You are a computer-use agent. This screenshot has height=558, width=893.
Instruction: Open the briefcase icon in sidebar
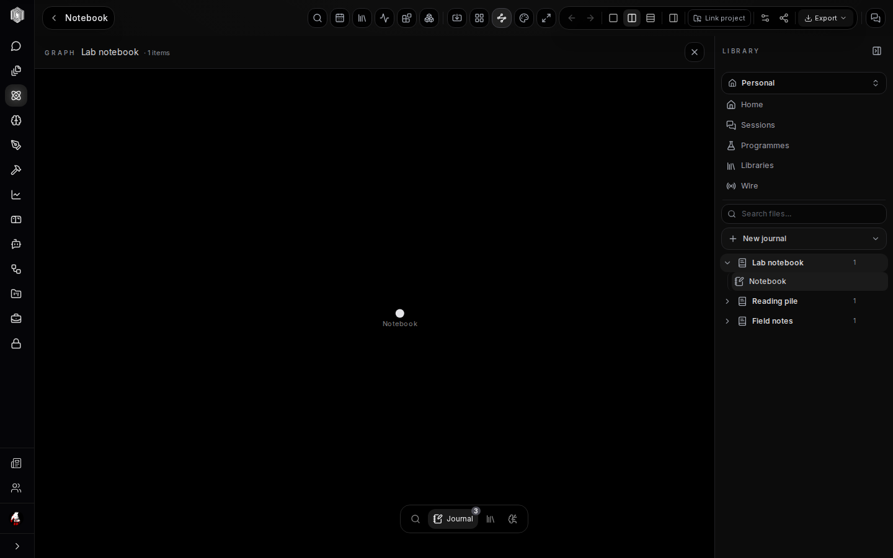pos(16,319)
